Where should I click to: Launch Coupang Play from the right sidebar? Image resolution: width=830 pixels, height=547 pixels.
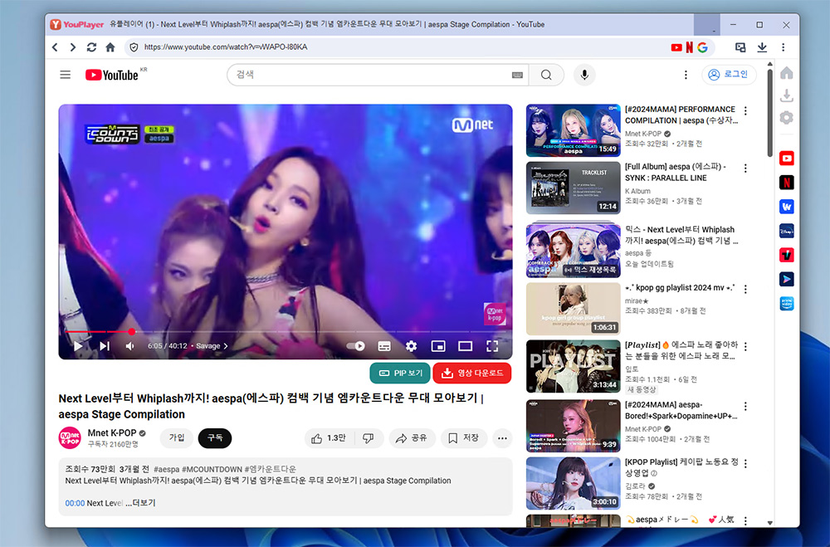click(x=787, y=279)
